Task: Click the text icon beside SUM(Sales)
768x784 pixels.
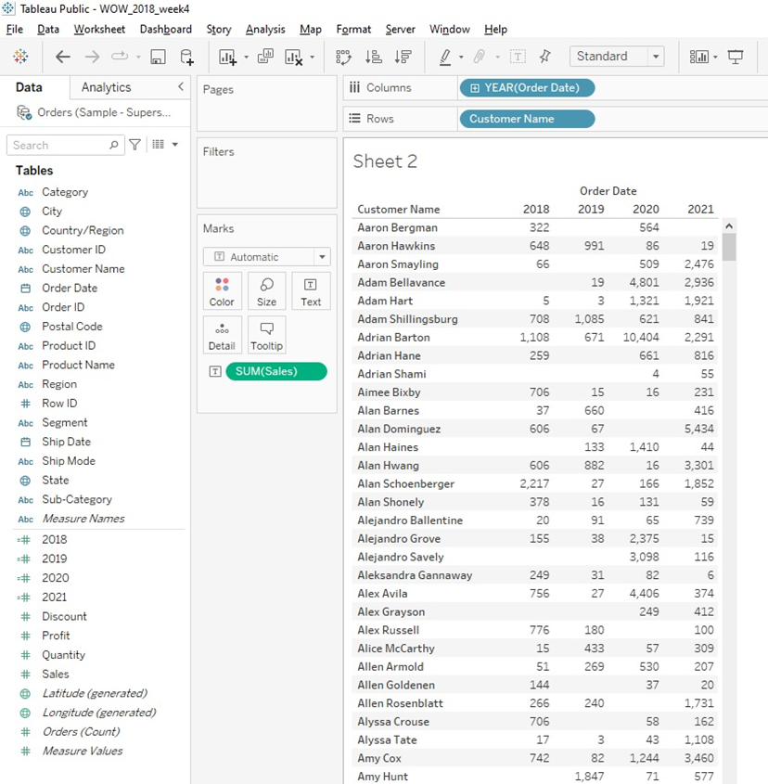Action: point(215,371)
